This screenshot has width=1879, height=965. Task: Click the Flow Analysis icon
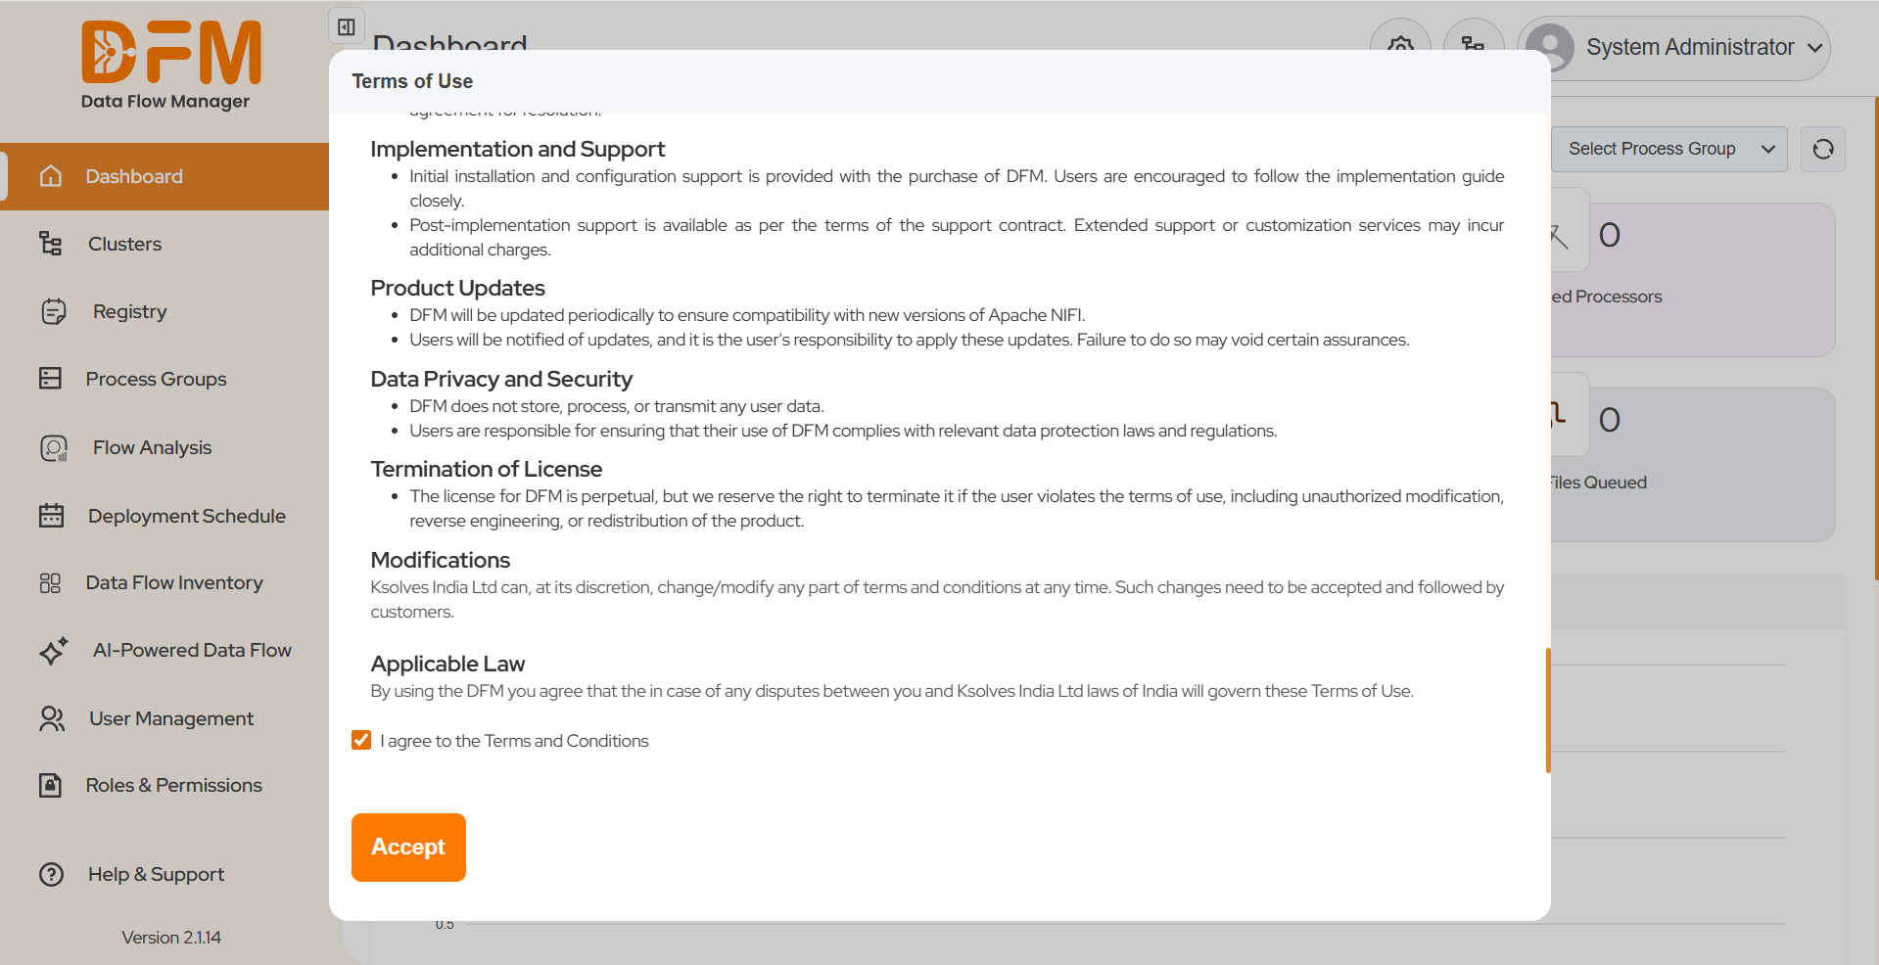[x=53, y=448]
